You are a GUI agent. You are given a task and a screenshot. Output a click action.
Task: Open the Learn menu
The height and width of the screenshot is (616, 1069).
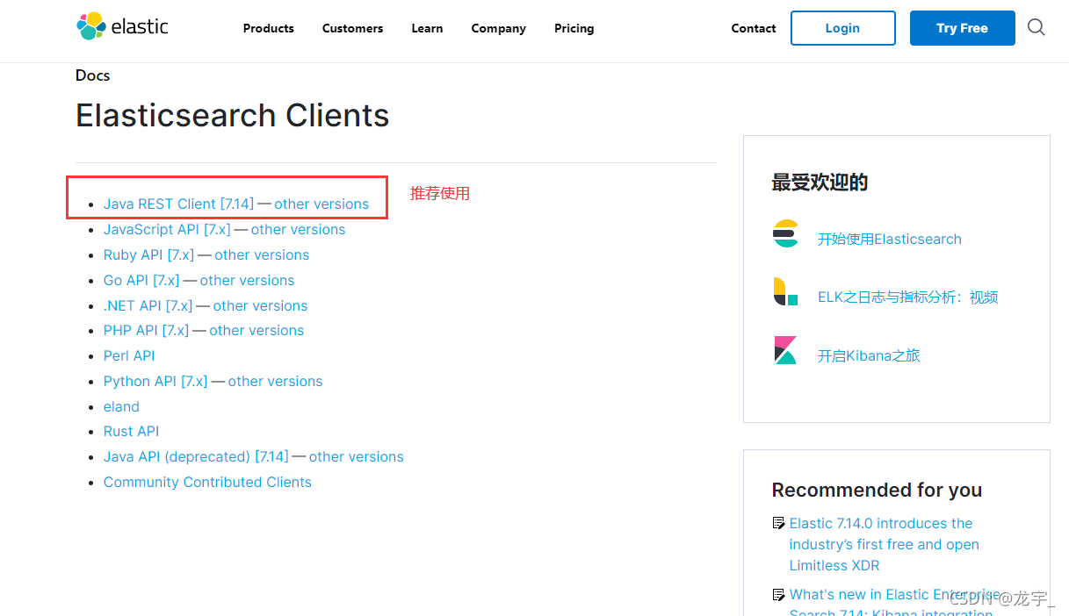pos(427,28)
